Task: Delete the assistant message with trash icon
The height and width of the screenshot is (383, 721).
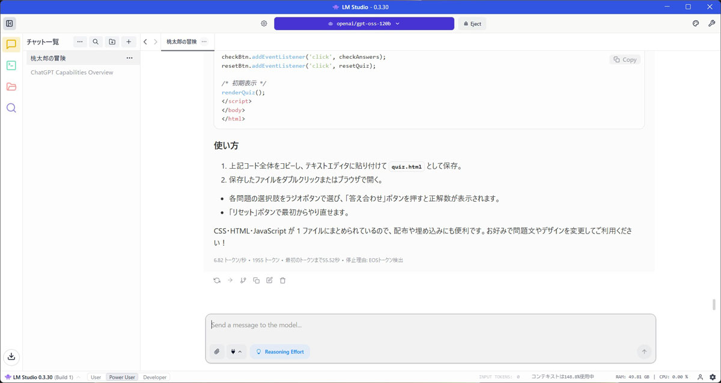Action: click(x=283, y=280)
